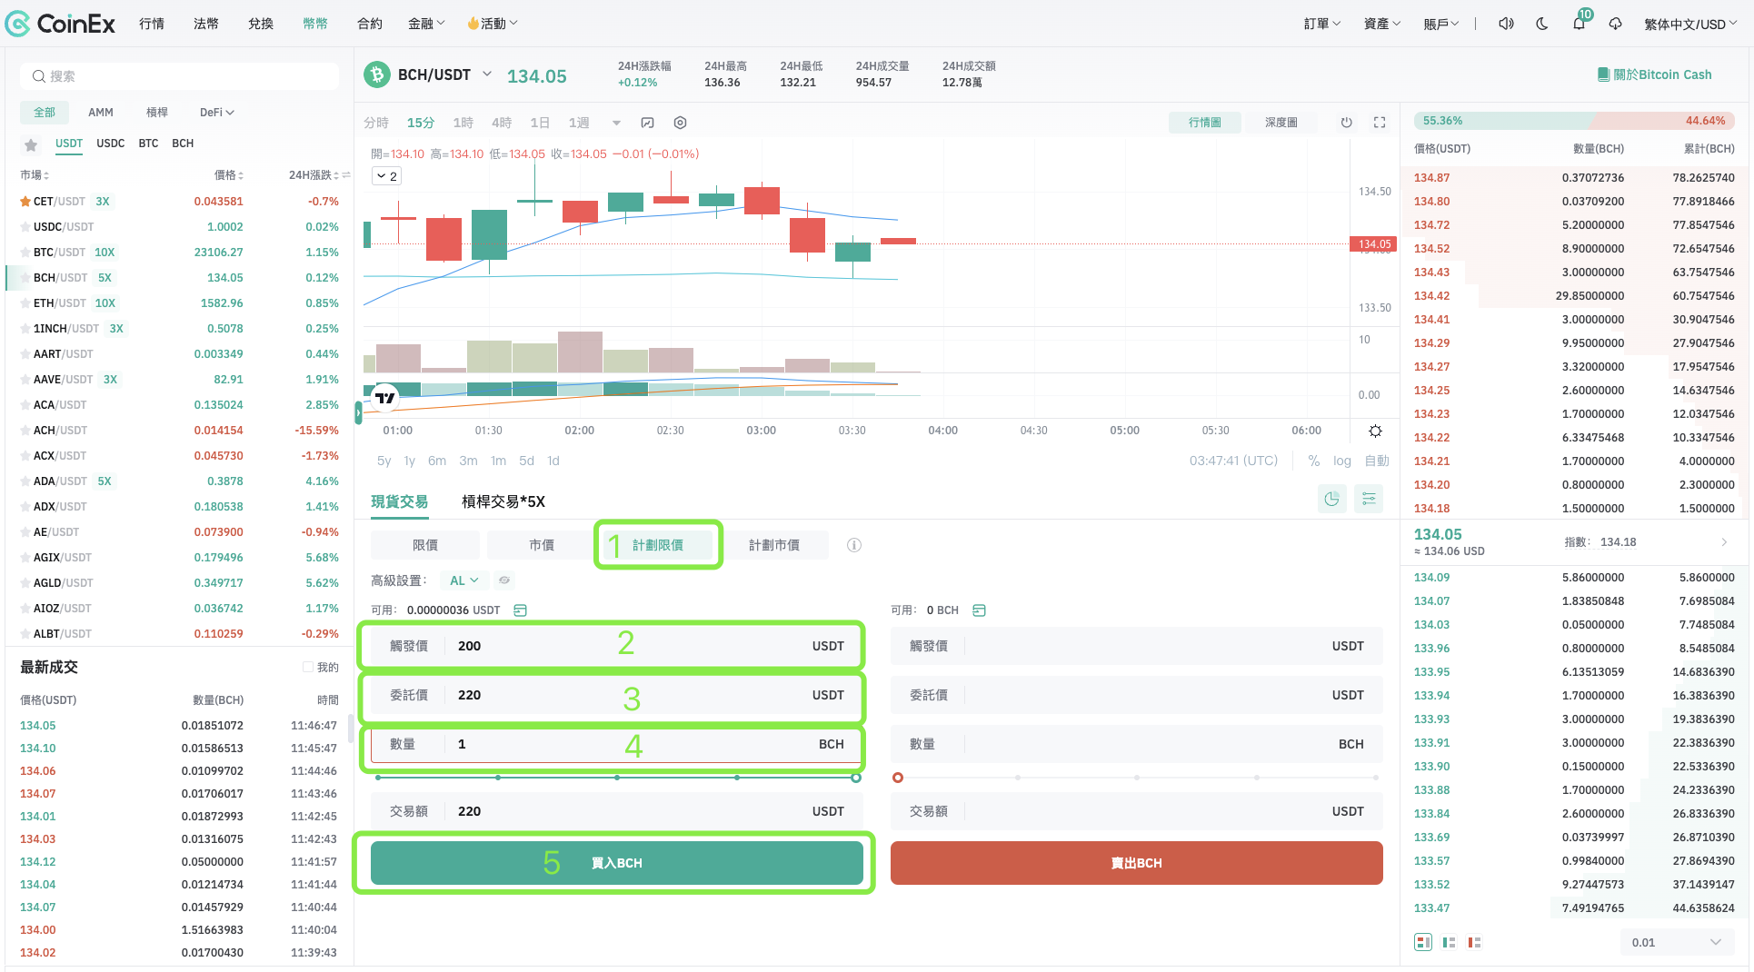Click the cloud download app icon

click(1615, 24)
